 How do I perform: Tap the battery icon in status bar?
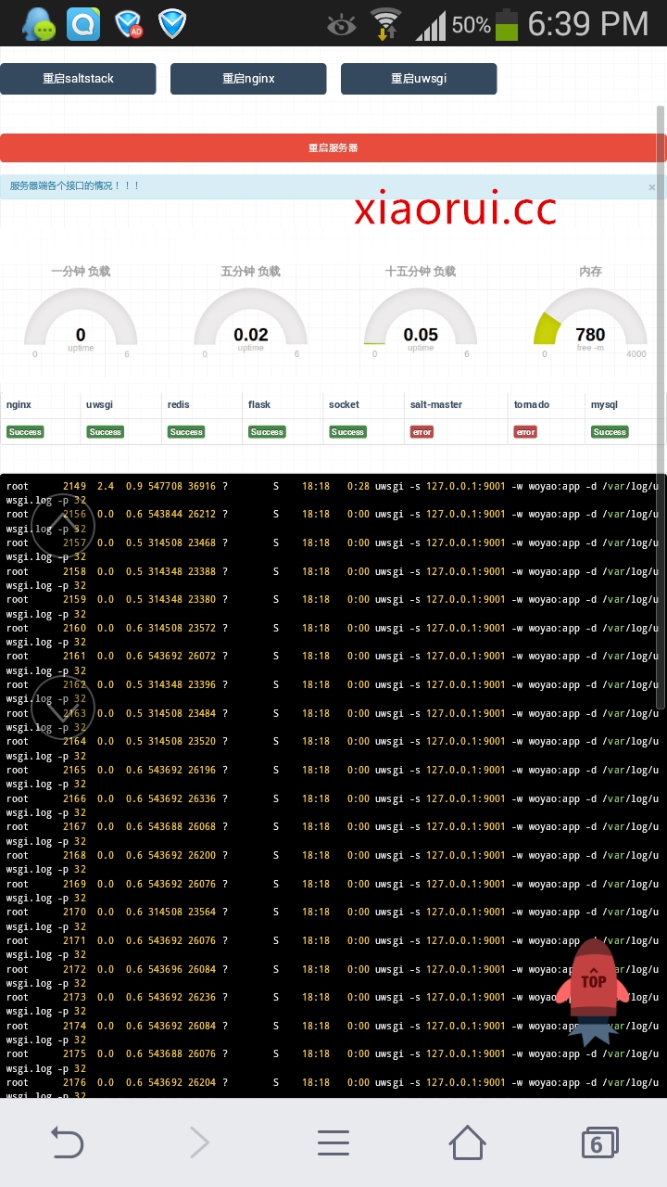507,25
